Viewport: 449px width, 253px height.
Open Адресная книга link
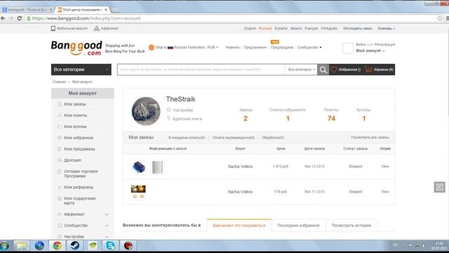point(187,119)
